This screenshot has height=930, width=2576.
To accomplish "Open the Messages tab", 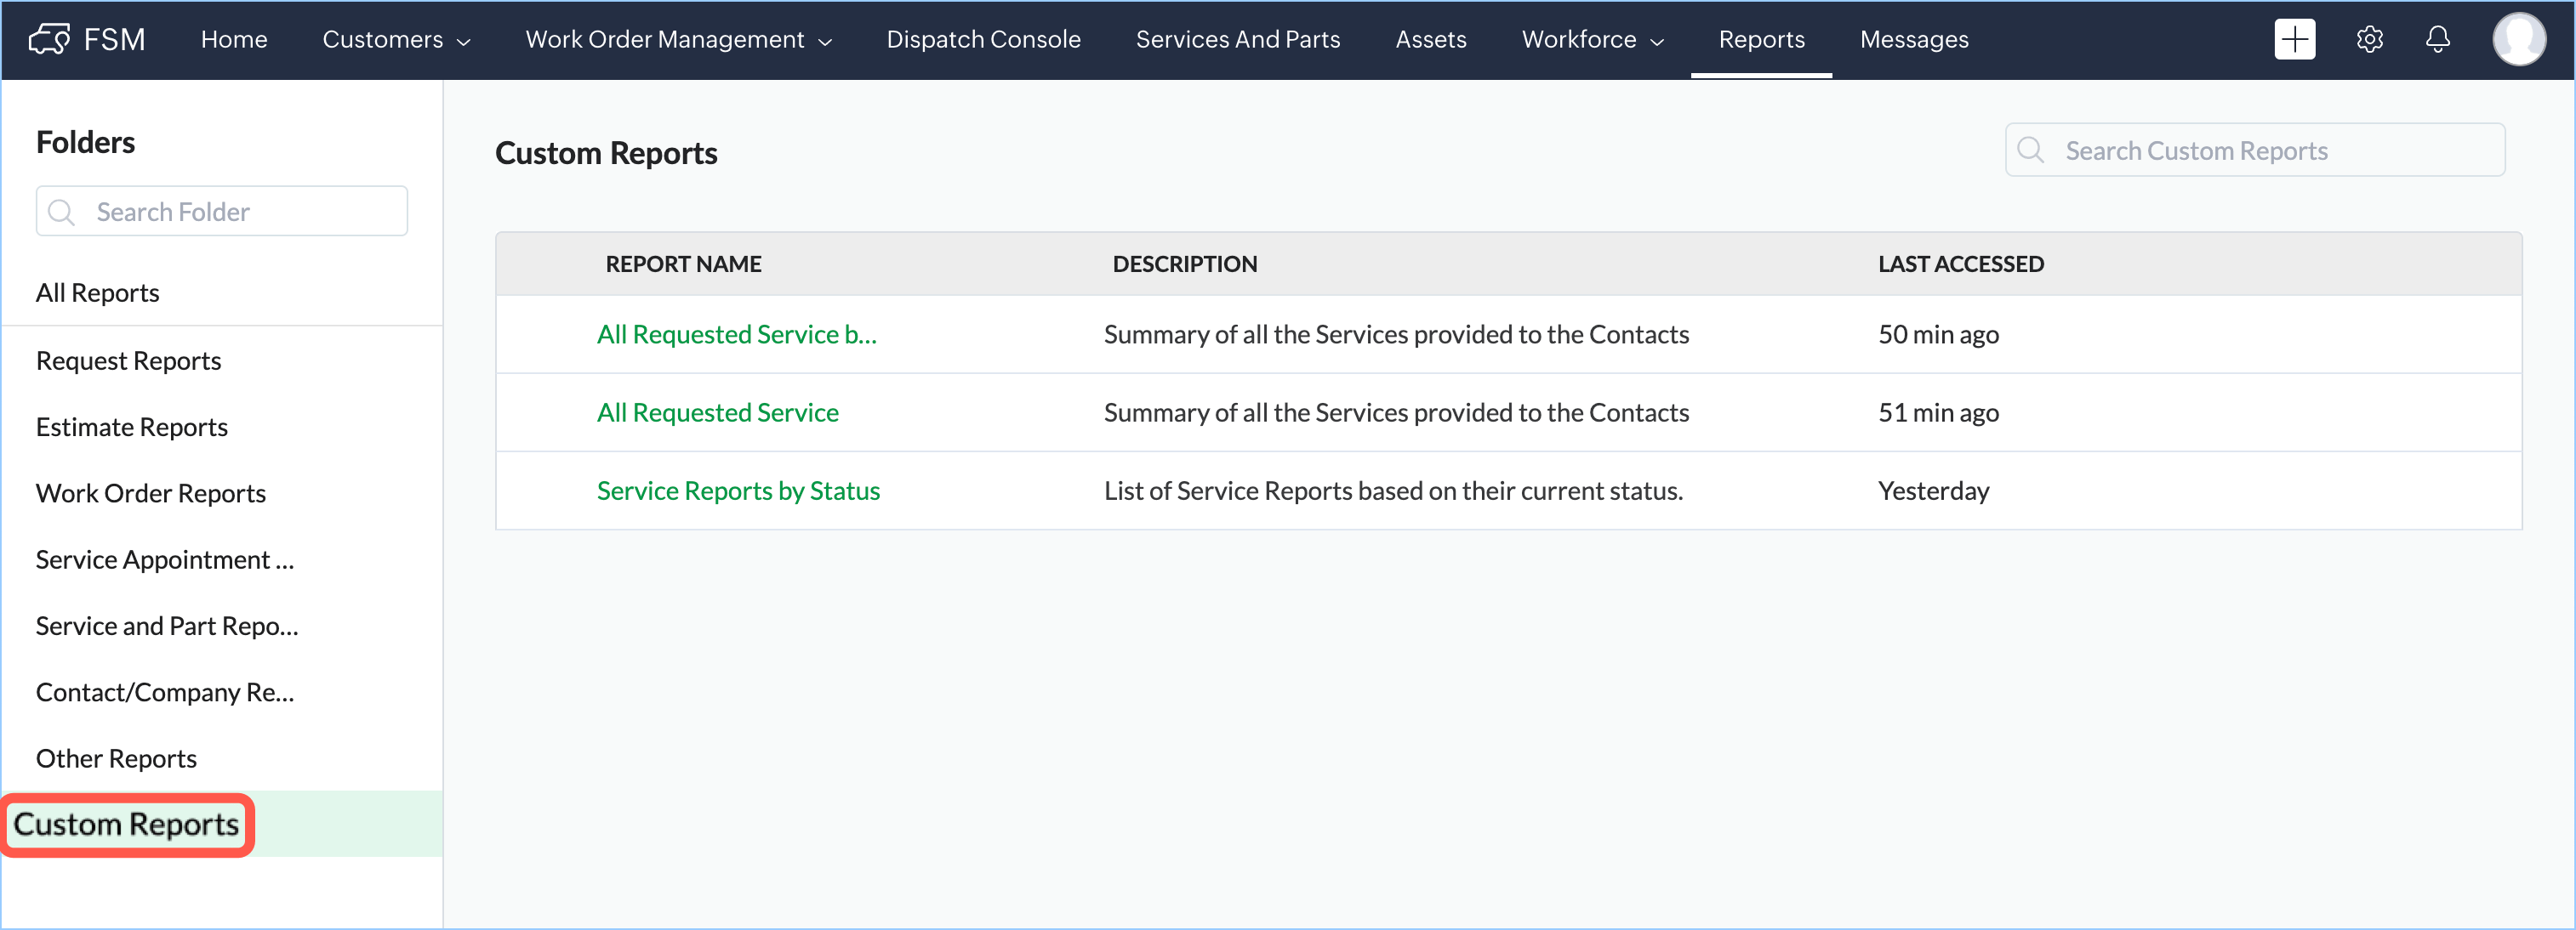I will [x=1913, y=39].
